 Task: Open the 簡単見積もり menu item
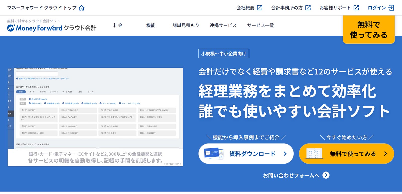[186, 25]
